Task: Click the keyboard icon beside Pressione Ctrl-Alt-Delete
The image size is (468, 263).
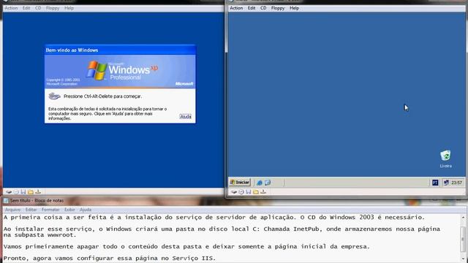Action: (54, 96)
